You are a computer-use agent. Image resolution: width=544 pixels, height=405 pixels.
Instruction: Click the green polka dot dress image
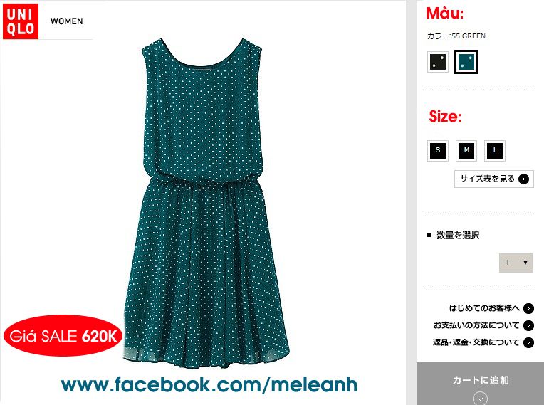click(206, 203)
